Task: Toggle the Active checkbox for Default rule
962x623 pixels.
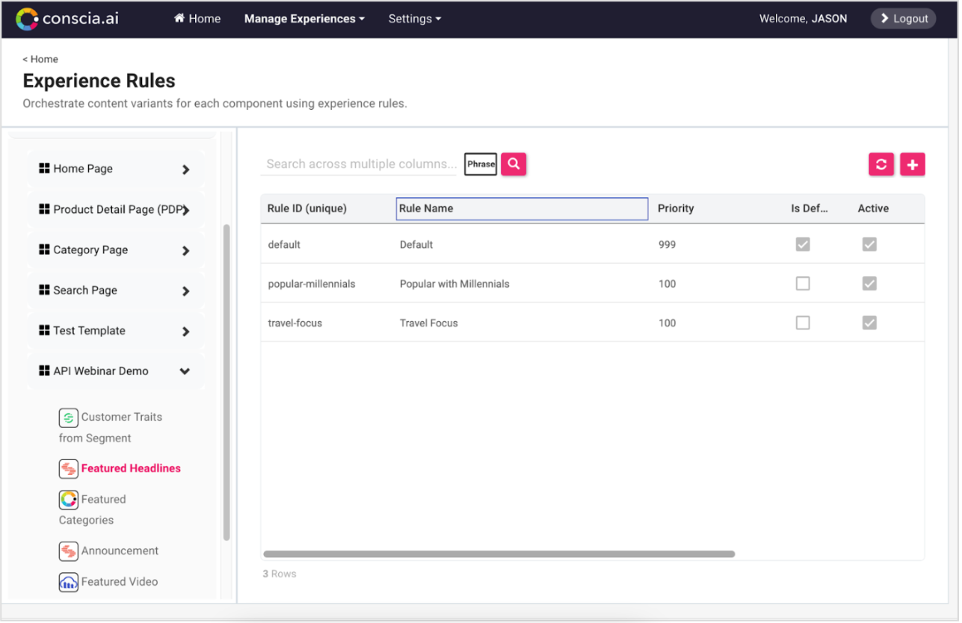Action: [x=869, y=244]
